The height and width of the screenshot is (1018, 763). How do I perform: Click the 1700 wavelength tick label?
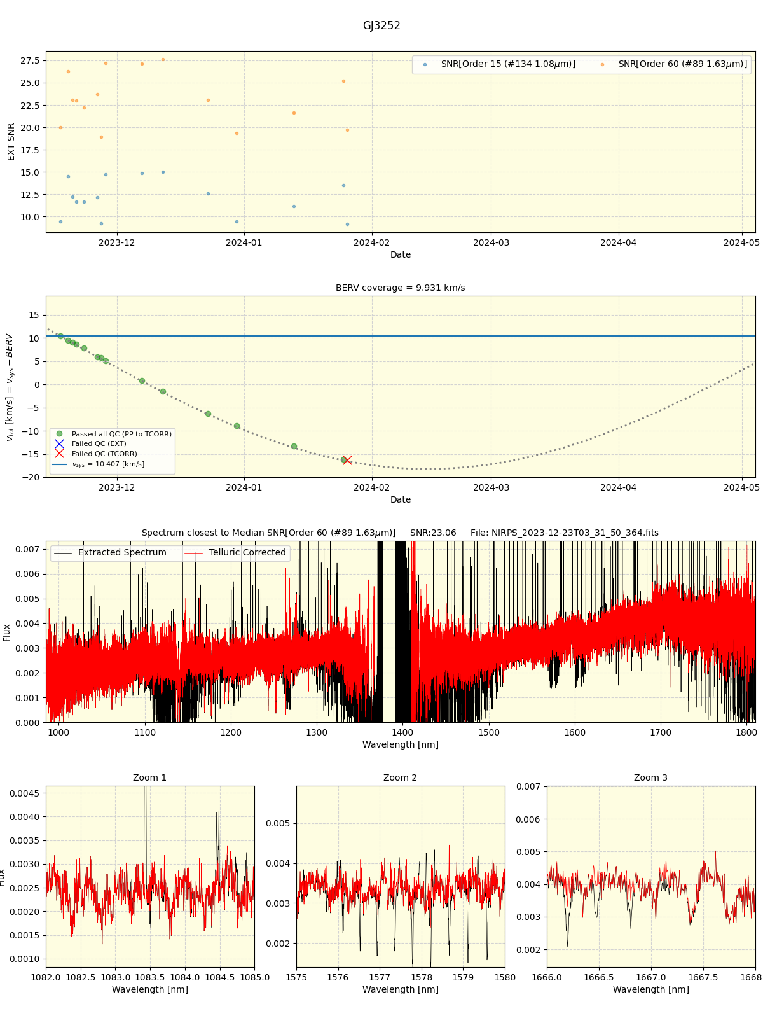[661, 732]
